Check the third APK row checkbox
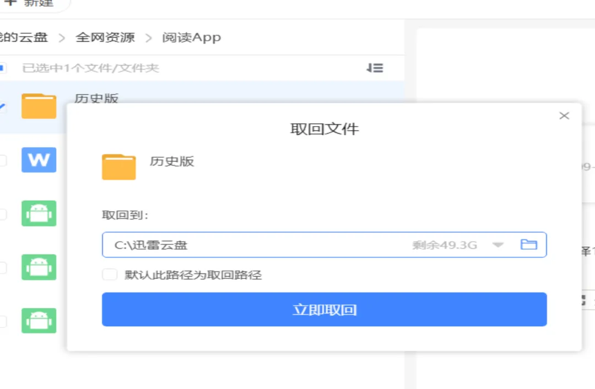This screenshot has width=595, height=389. [2, 321]
